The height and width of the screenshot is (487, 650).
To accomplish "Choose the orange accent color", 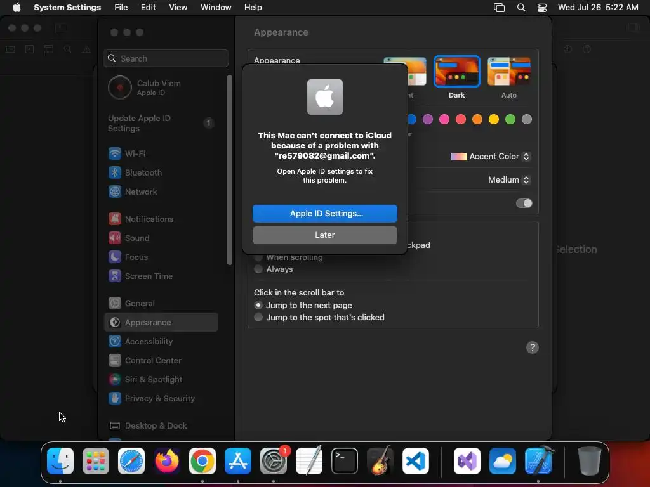I will point(477,119).
